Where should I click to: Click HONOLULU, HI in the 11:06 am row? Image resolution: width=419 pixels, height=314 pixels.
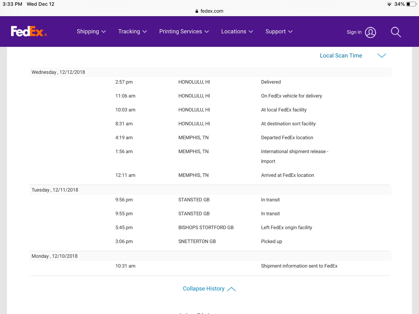point(194,96)
